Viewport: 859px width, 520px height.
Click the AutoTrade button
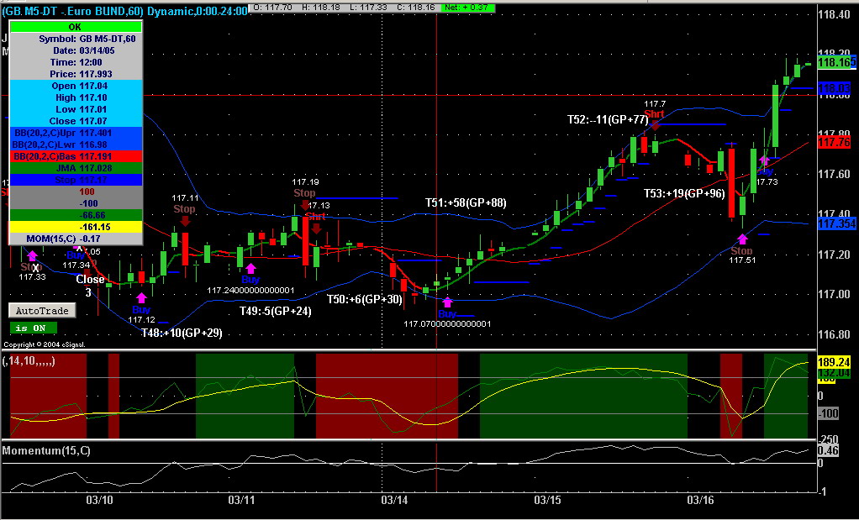(42, 311)
